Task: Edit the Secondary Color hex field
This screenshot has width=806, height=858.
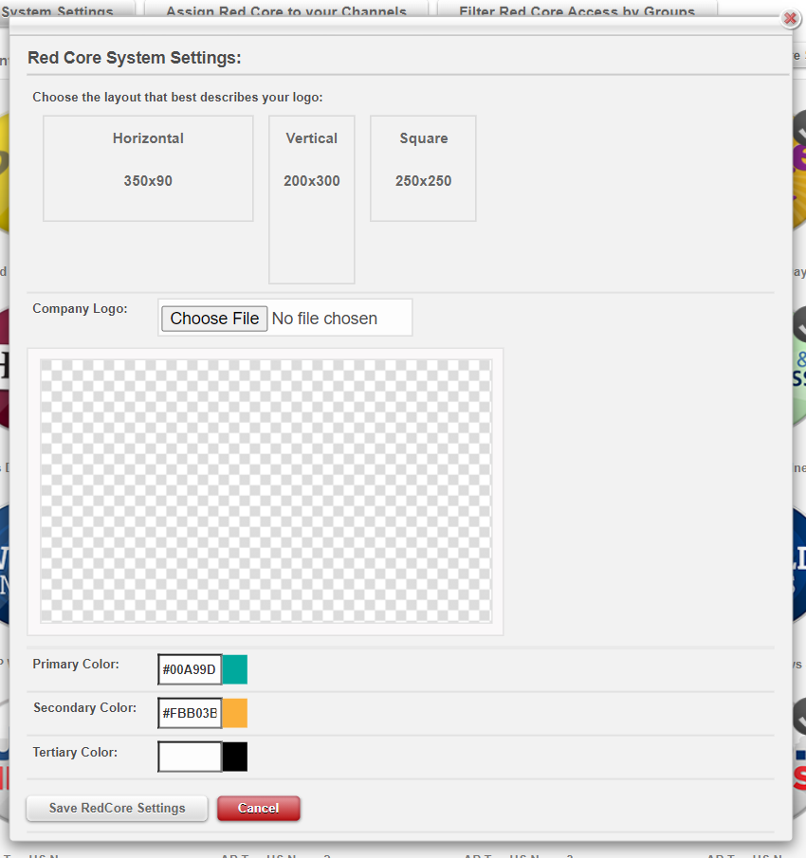Action: point(190,713)
